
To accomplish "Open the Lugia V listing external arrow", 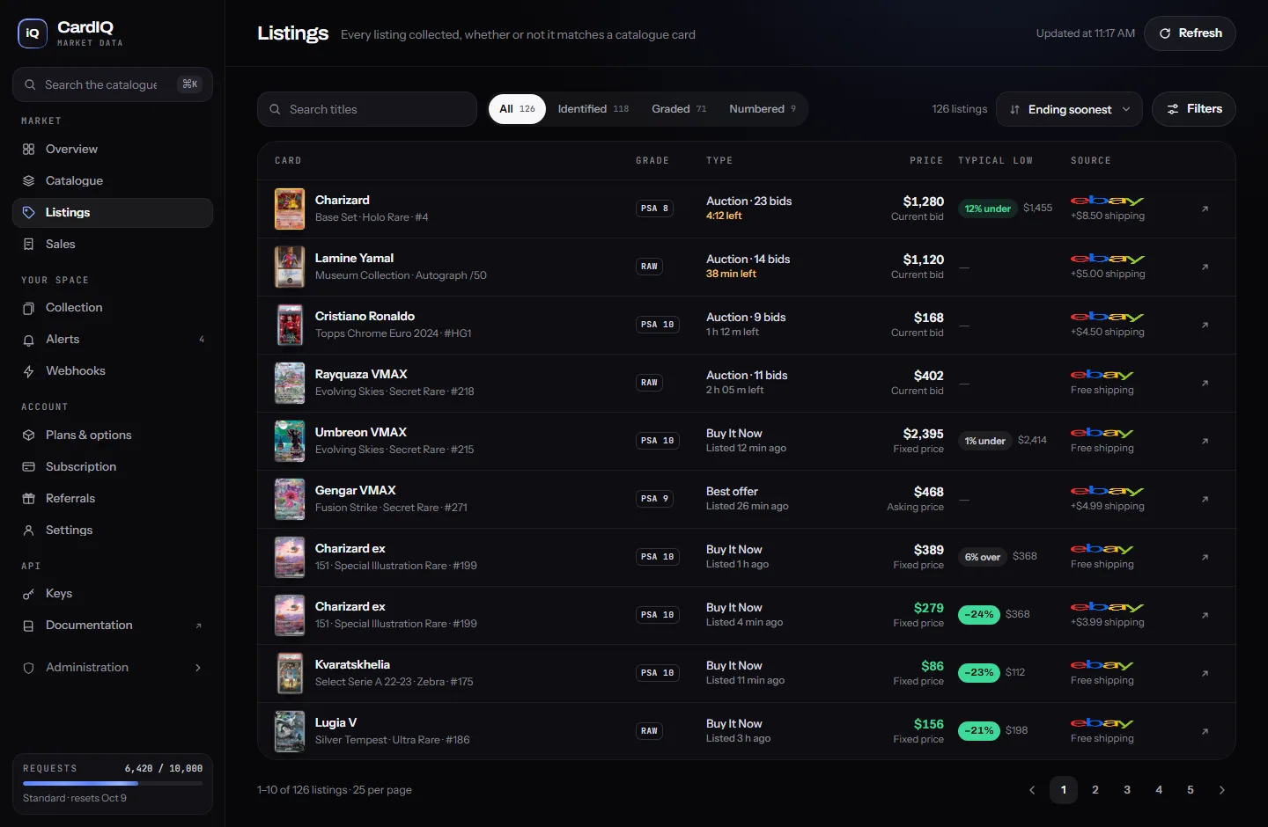I will tap(1205, 731).
